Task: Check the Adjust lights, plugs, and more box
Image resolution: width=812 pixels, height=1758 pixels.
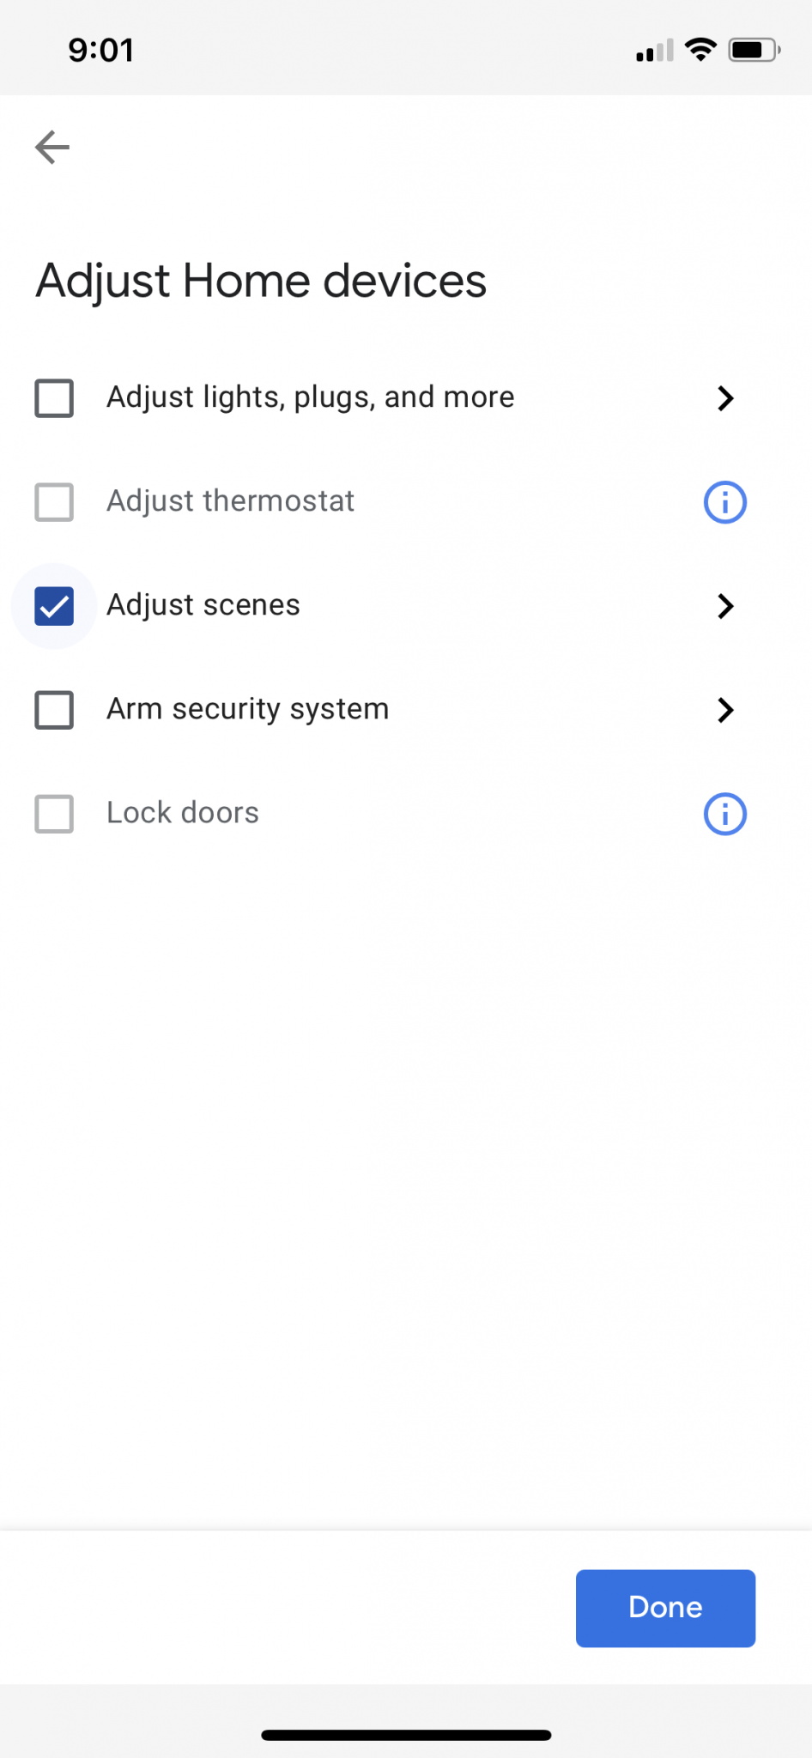Action: click(x=54, y=398)
